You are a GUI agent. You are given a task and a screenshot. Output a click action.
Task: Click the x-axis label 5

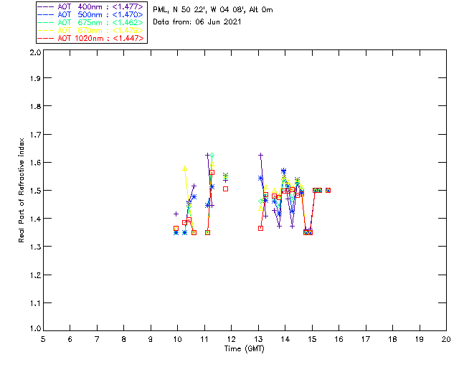(x=43, y=339)
